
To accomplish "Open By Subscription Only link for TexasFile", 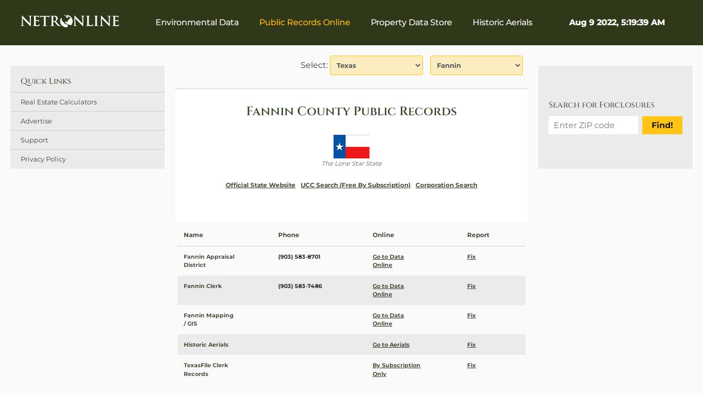I will tap(396, 370).
